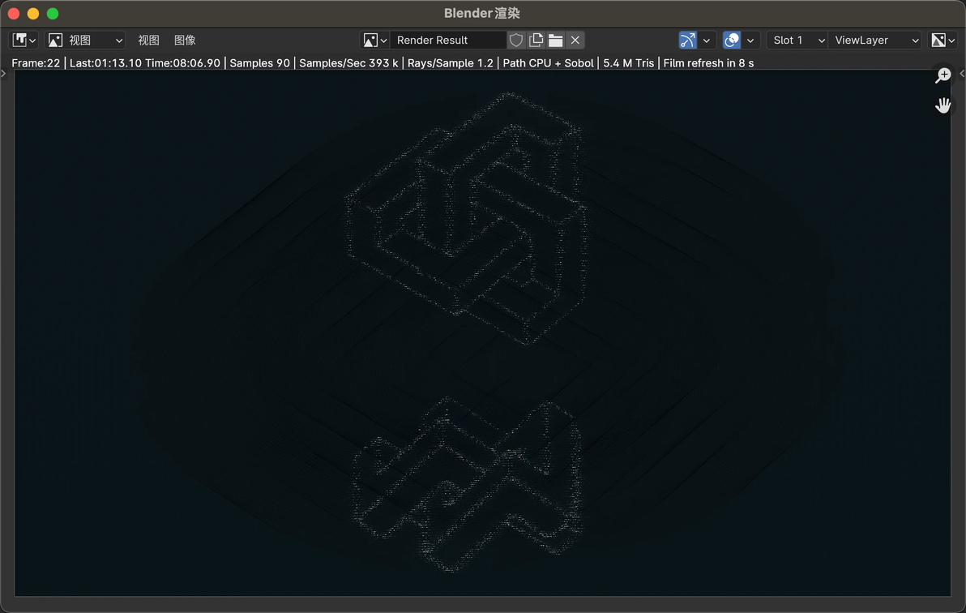Click 'Film refresh in 8 s' text

(708, 63)
